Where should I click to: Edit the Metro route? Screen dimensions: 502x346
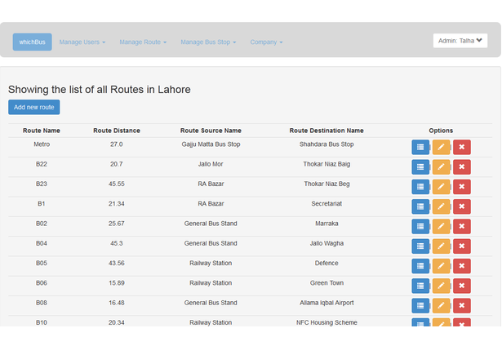tap(441, 147)
